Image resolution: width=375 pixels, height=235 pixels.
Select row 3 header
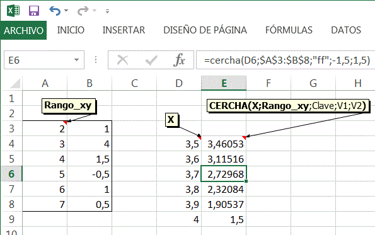11,129
